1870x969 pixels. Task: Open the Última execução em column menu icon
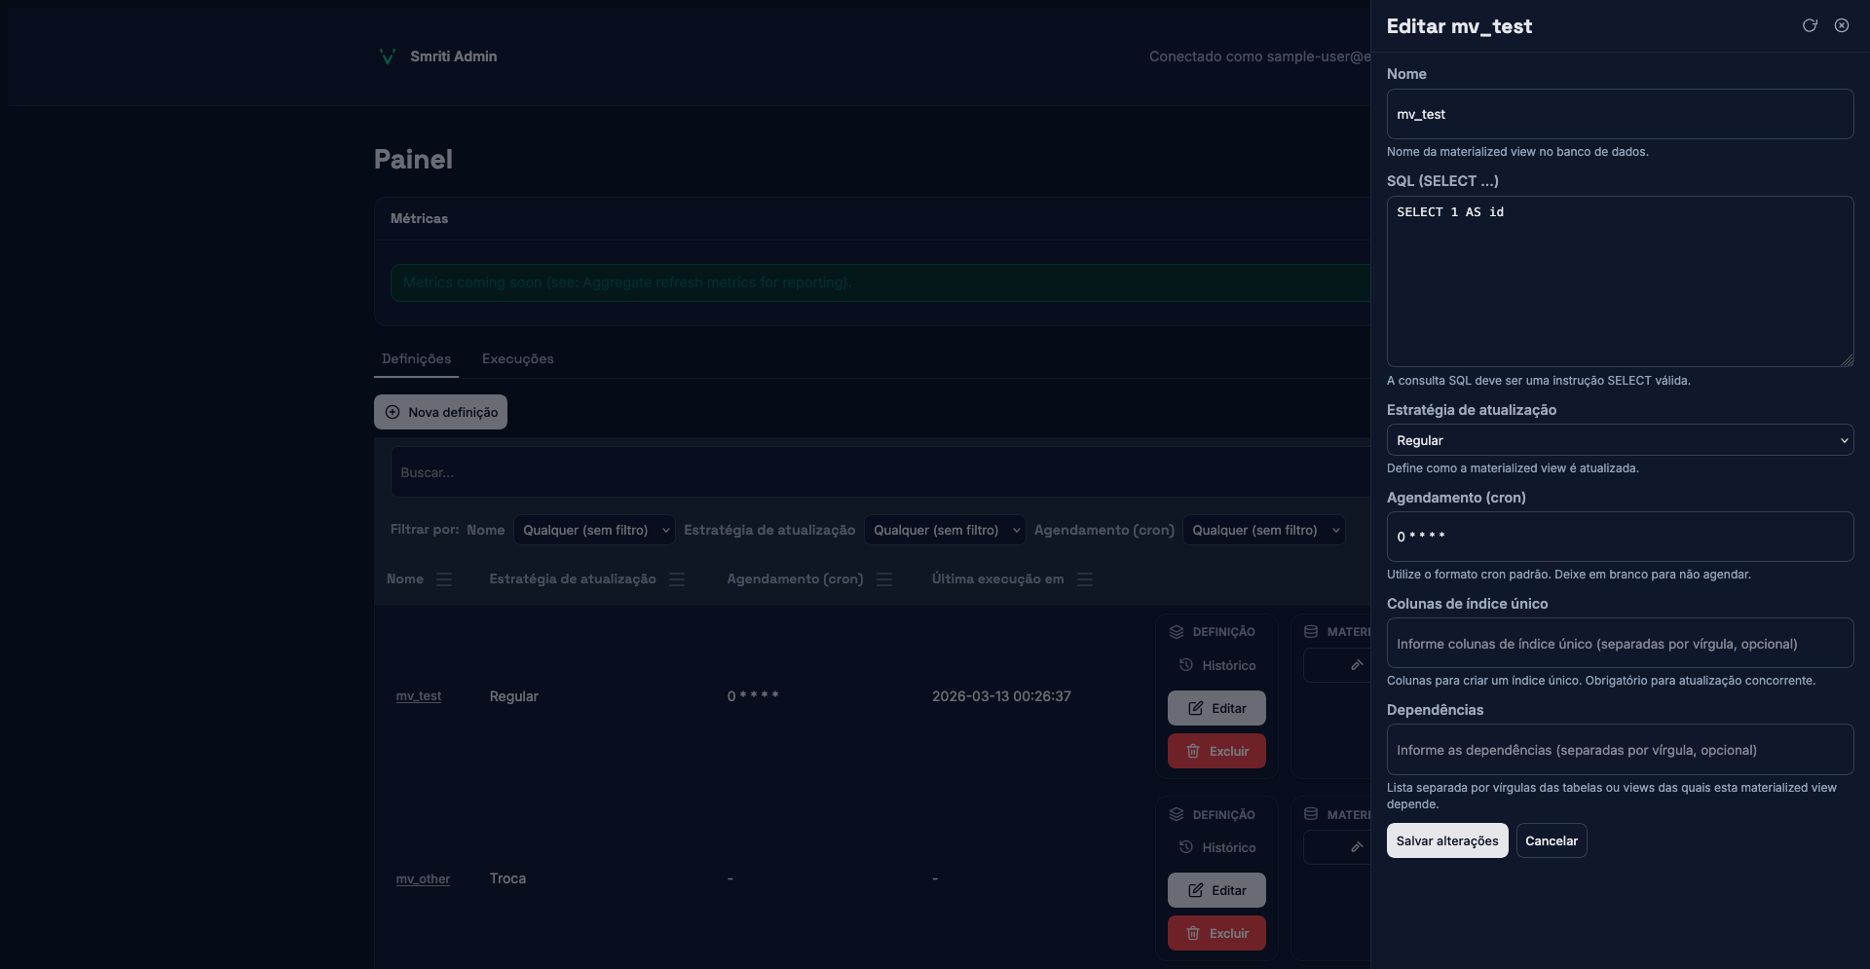point(1085,579)
